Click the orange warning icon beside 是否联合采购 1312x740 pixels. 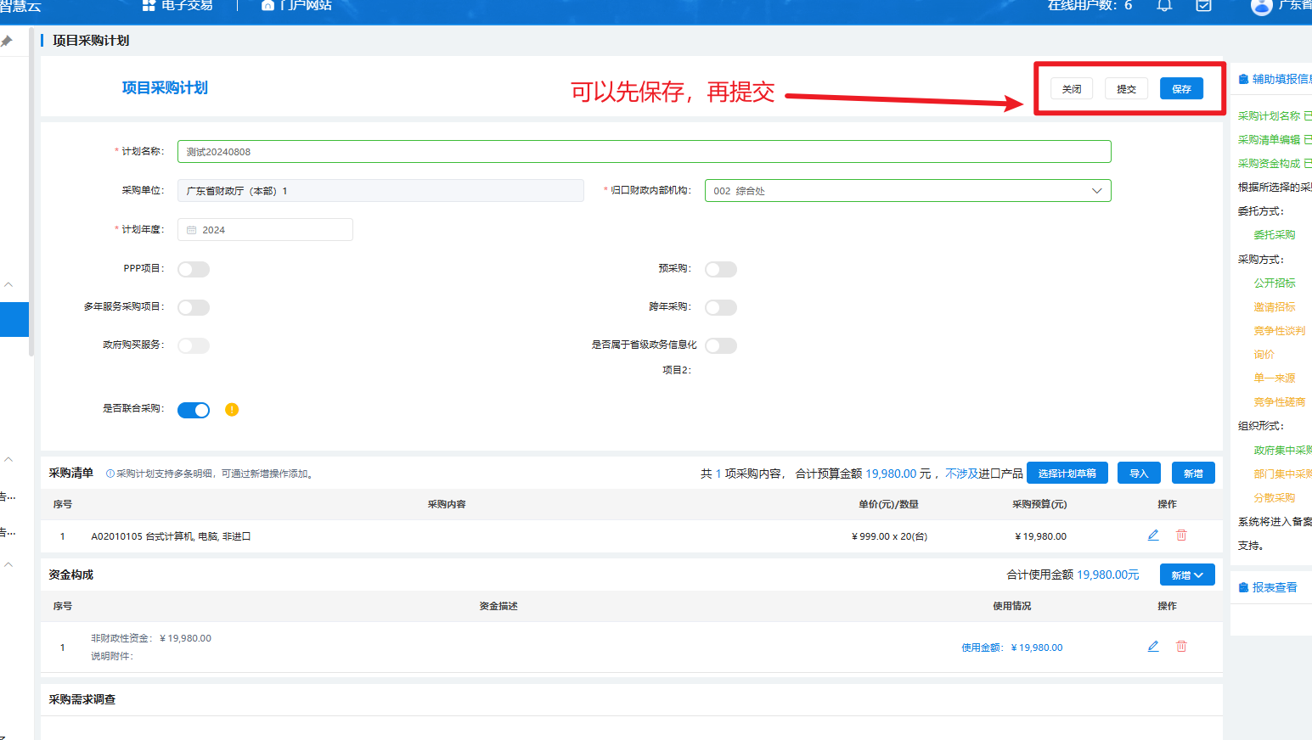point(232,410)
